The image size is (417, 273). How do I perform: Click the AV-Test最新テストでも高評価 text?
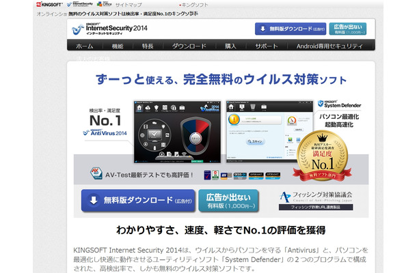pyautogui.click(x=149, y=175)
